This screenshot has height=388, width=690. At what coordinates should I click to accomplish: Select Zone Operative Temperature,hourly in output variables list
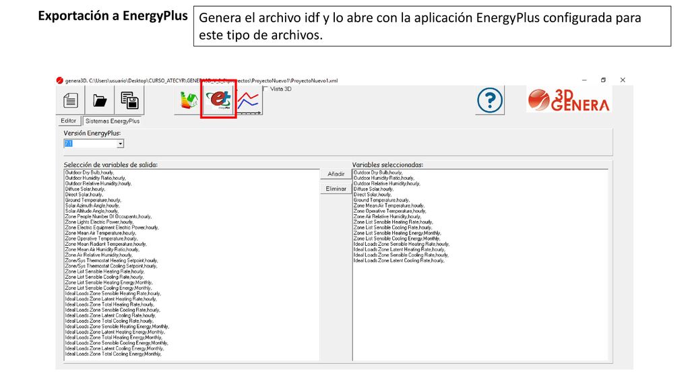click(102, 238)
